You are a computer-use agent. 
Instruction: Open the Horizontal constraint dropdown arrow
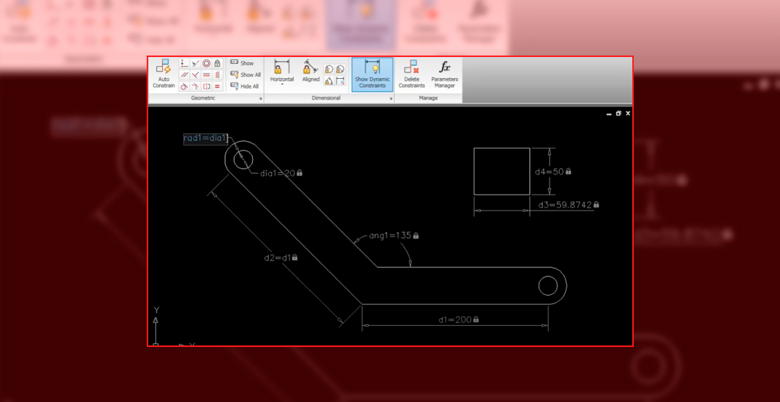coord(282,85)
